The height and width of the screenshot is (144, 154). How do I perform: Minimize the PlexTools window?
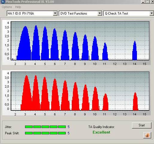(x=143, y=1)
